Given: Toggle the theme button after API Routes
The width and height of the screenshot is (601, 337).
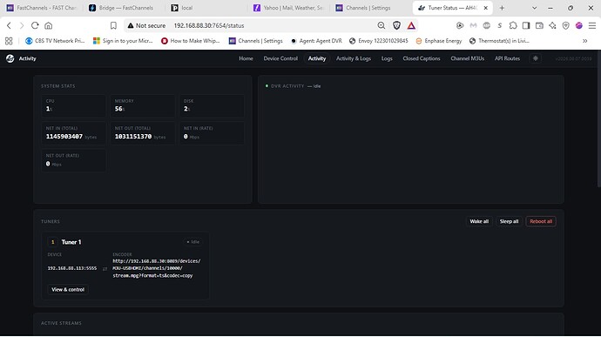Looking at the screenshot, I should (536, 58).
